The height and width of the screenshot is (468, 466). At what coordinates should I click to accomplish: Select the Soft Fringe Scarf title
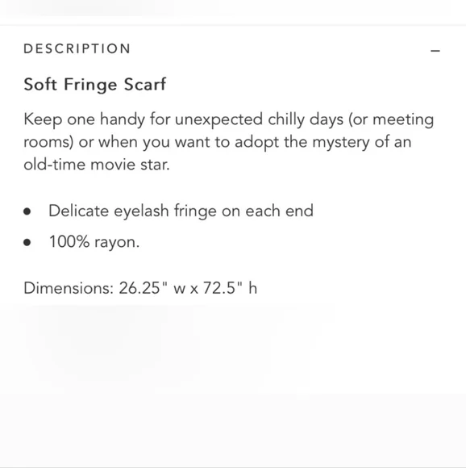point(95,85)
